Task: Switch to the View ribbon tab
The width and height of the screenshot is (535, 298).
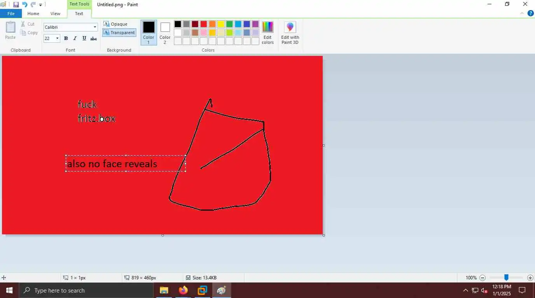Action: coord(56,14)
